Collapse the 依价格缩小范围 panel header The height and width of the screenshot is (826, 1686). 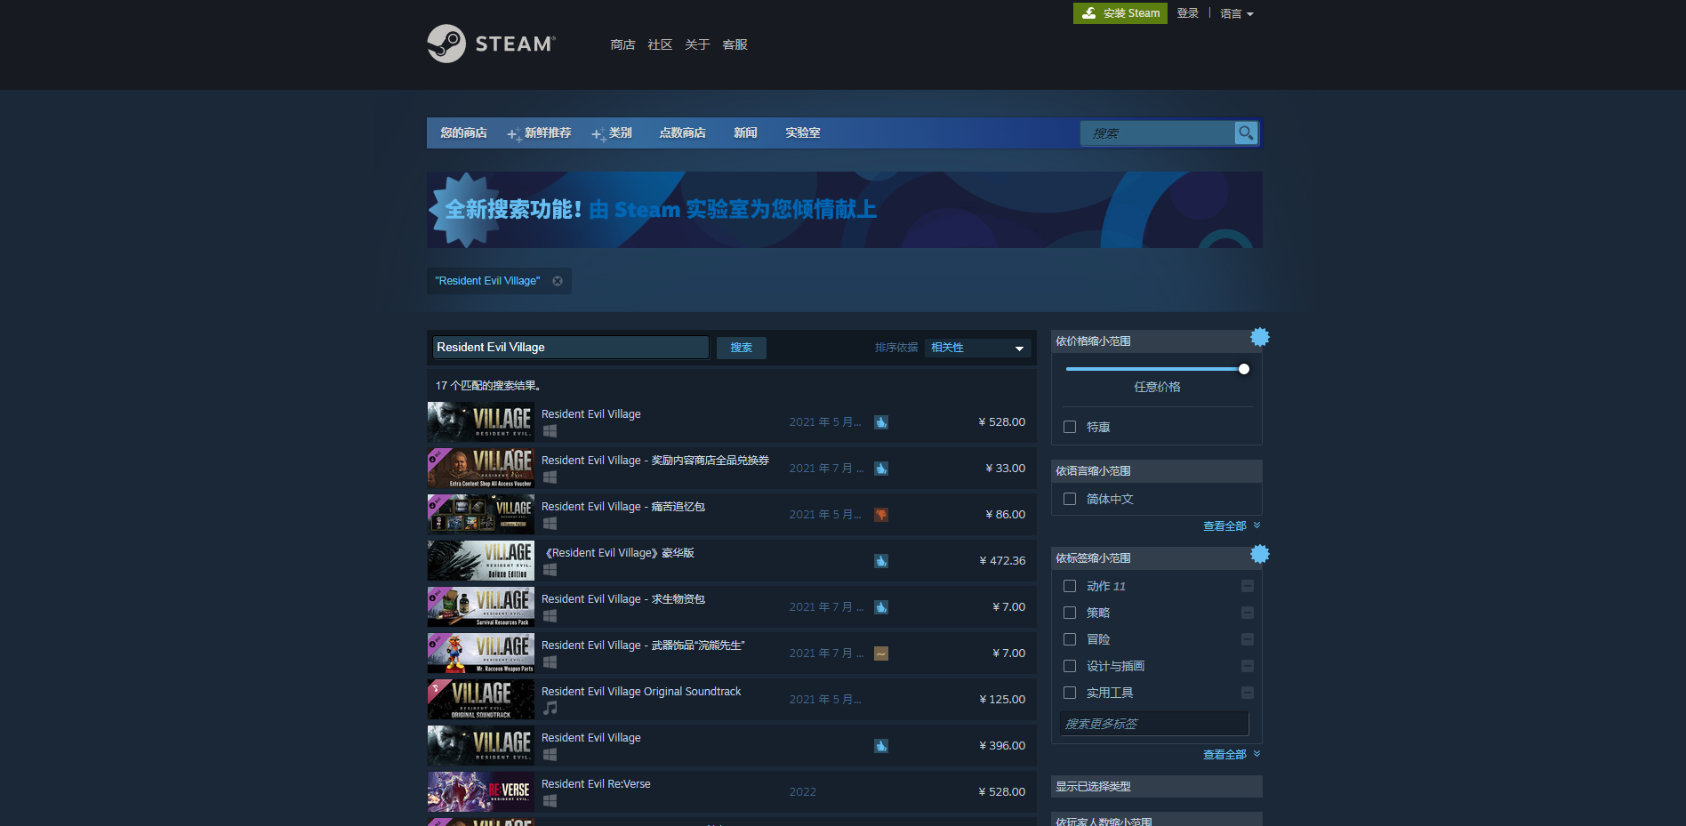(1156, 341)
